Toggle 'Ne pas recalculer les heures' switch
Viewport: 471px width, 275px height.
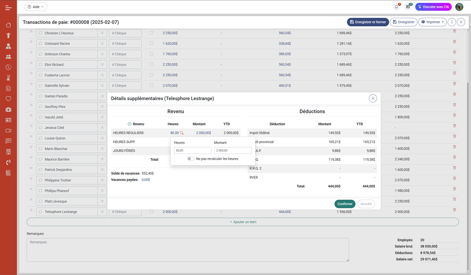pos(191,159)
